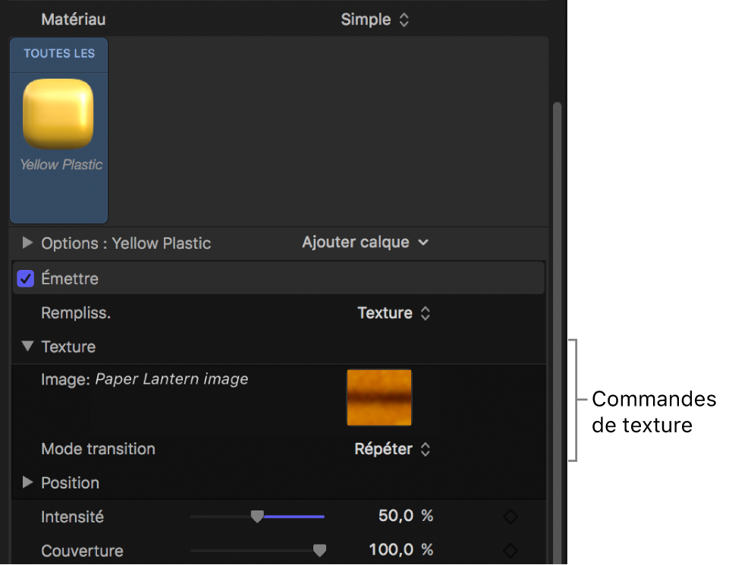Click the Émettre layer label
The height and width of the screenshot is (565, 729).
point(70,279)
